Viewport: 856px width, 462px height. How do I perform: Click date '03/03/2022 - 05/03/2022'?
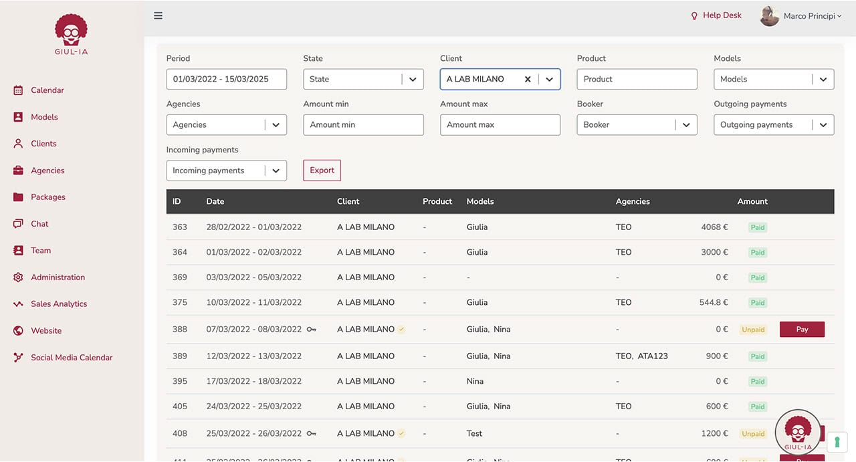(254, 277)
